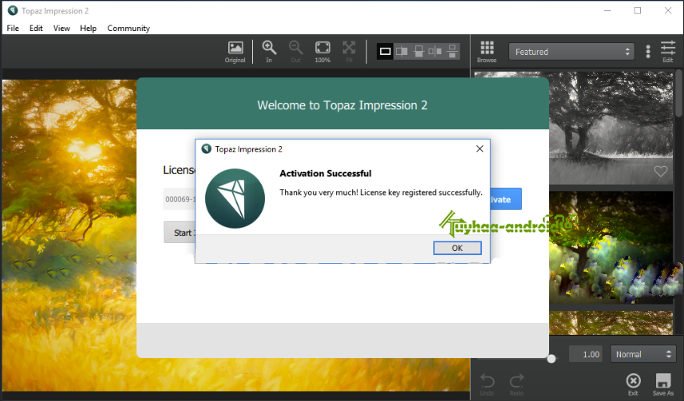The width and height of the screenshot is (684, 401).
Task: Click the opacity slider handle
Action: pos(552,358)
